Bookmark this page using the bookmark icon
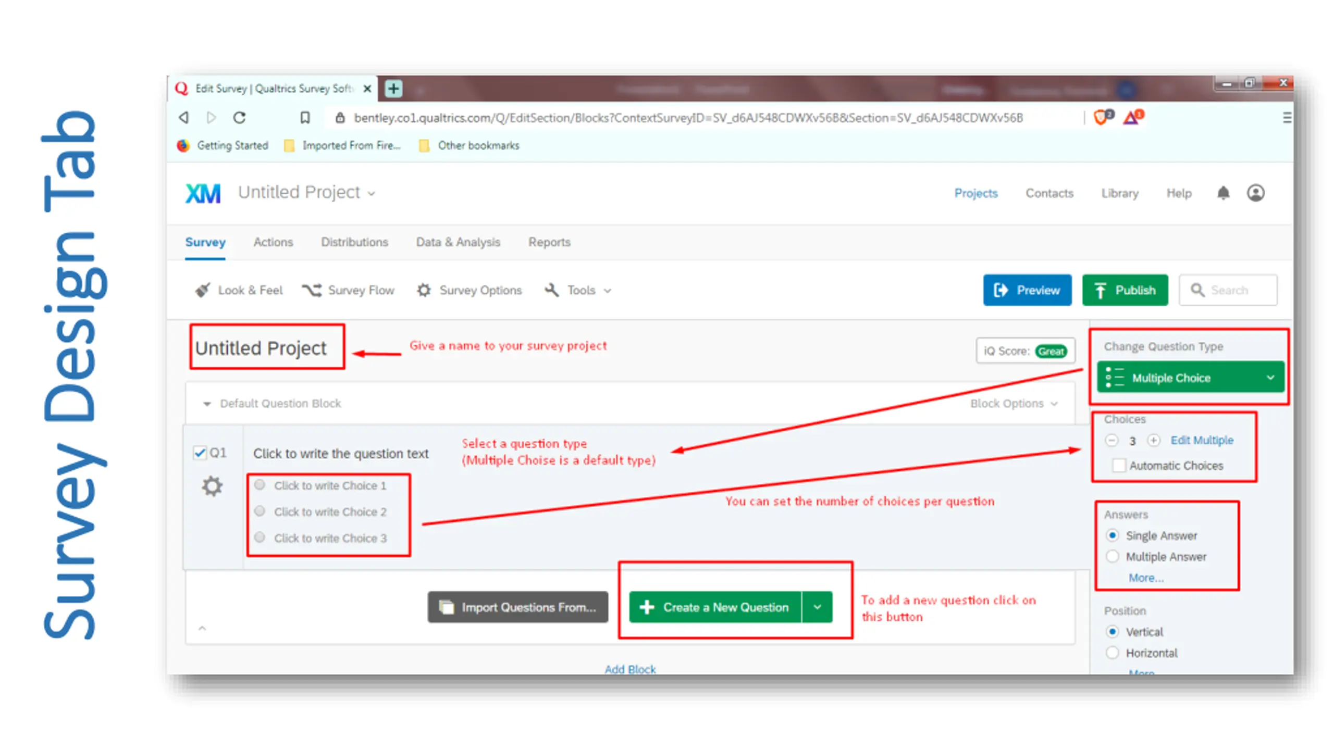 [305, 118]
